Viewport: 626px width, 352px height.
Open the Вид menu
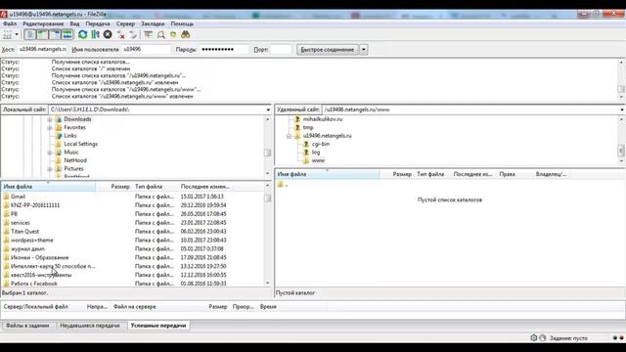[x=74, y=23]
